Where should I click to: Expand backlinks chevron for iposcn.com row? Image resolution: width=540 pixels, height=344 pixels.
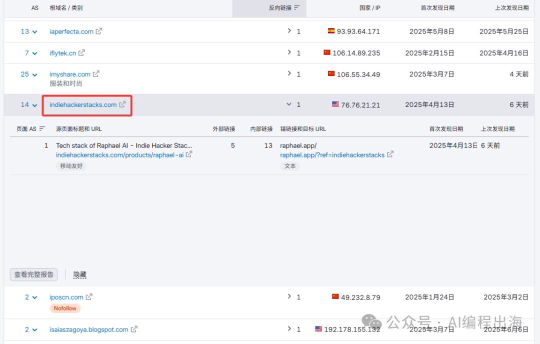pos(289,296)
